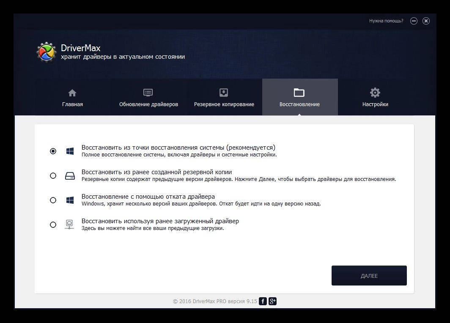Open the Настройки tab
This screenshot has width=450, height=323.
click(x=376, y=97)
